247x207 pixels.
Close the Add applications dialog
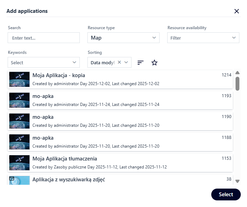coord(237,11)
